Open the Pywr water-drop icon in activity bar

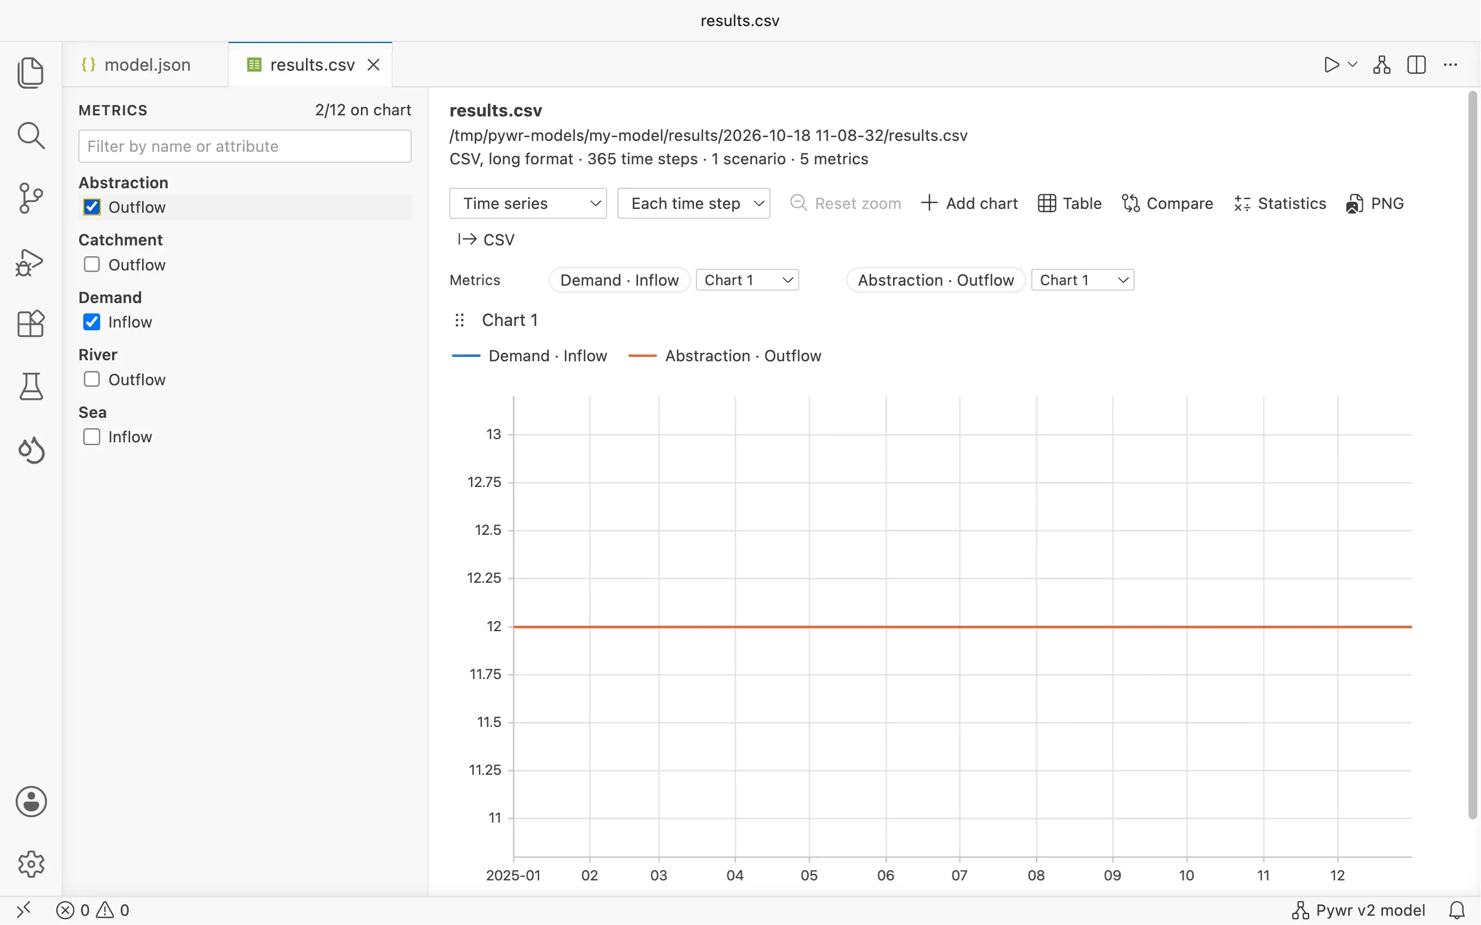click(30, 451)
